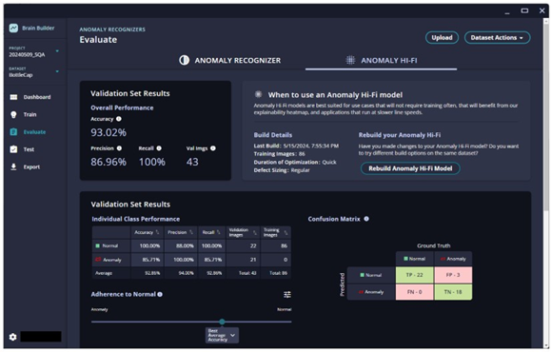This screenshot has height=352, width=552.
Task: Click the FP - 3 confusion matrix cell
Action: 453,275
